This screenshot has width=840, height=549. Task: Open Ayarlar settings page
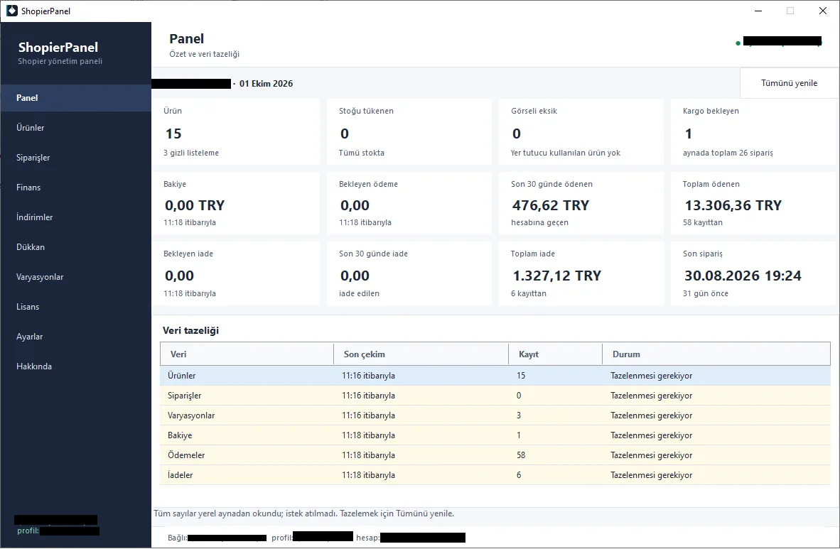point(75,337)
